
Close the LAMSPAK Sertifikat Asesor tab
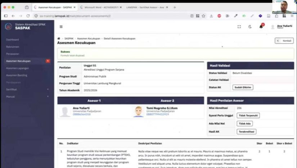click(167, 8)
